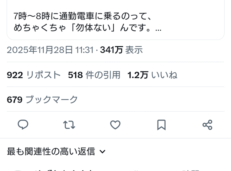Open the share icon menu
This screenshot has width=231, height=171.
click(x=208, y=125)
